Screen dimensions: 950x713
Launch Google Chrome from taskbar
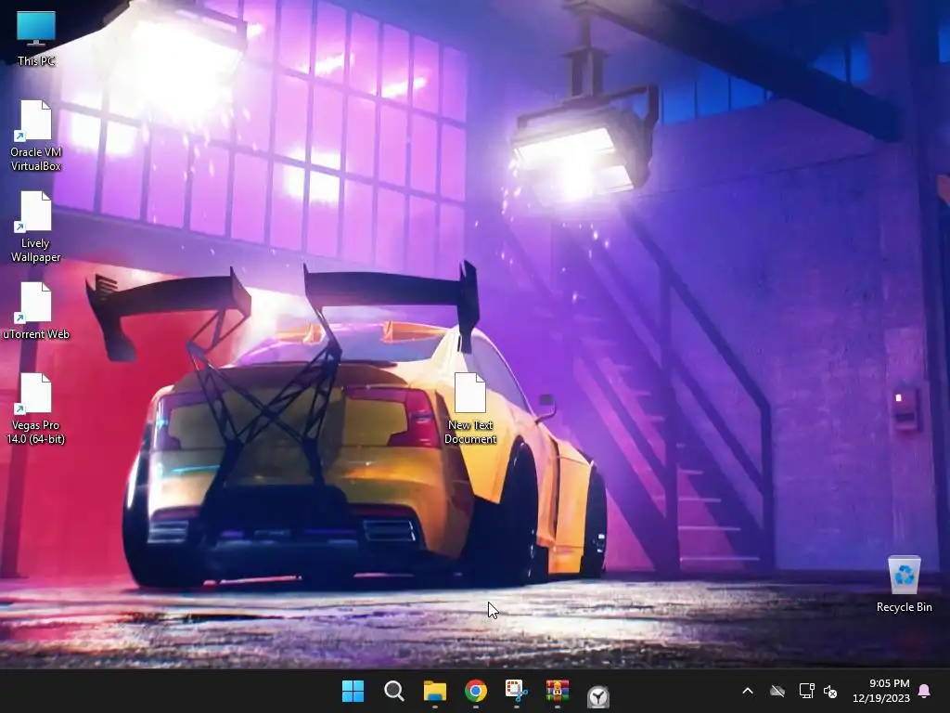476,691
